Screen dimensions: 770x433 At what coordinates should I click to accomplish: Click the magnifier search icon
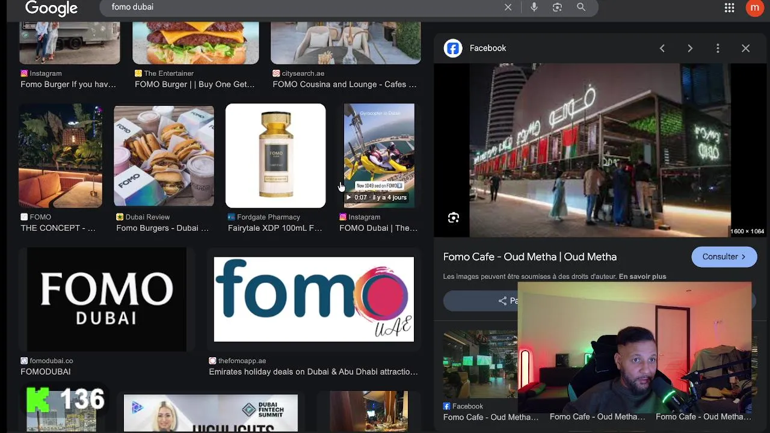581,7
